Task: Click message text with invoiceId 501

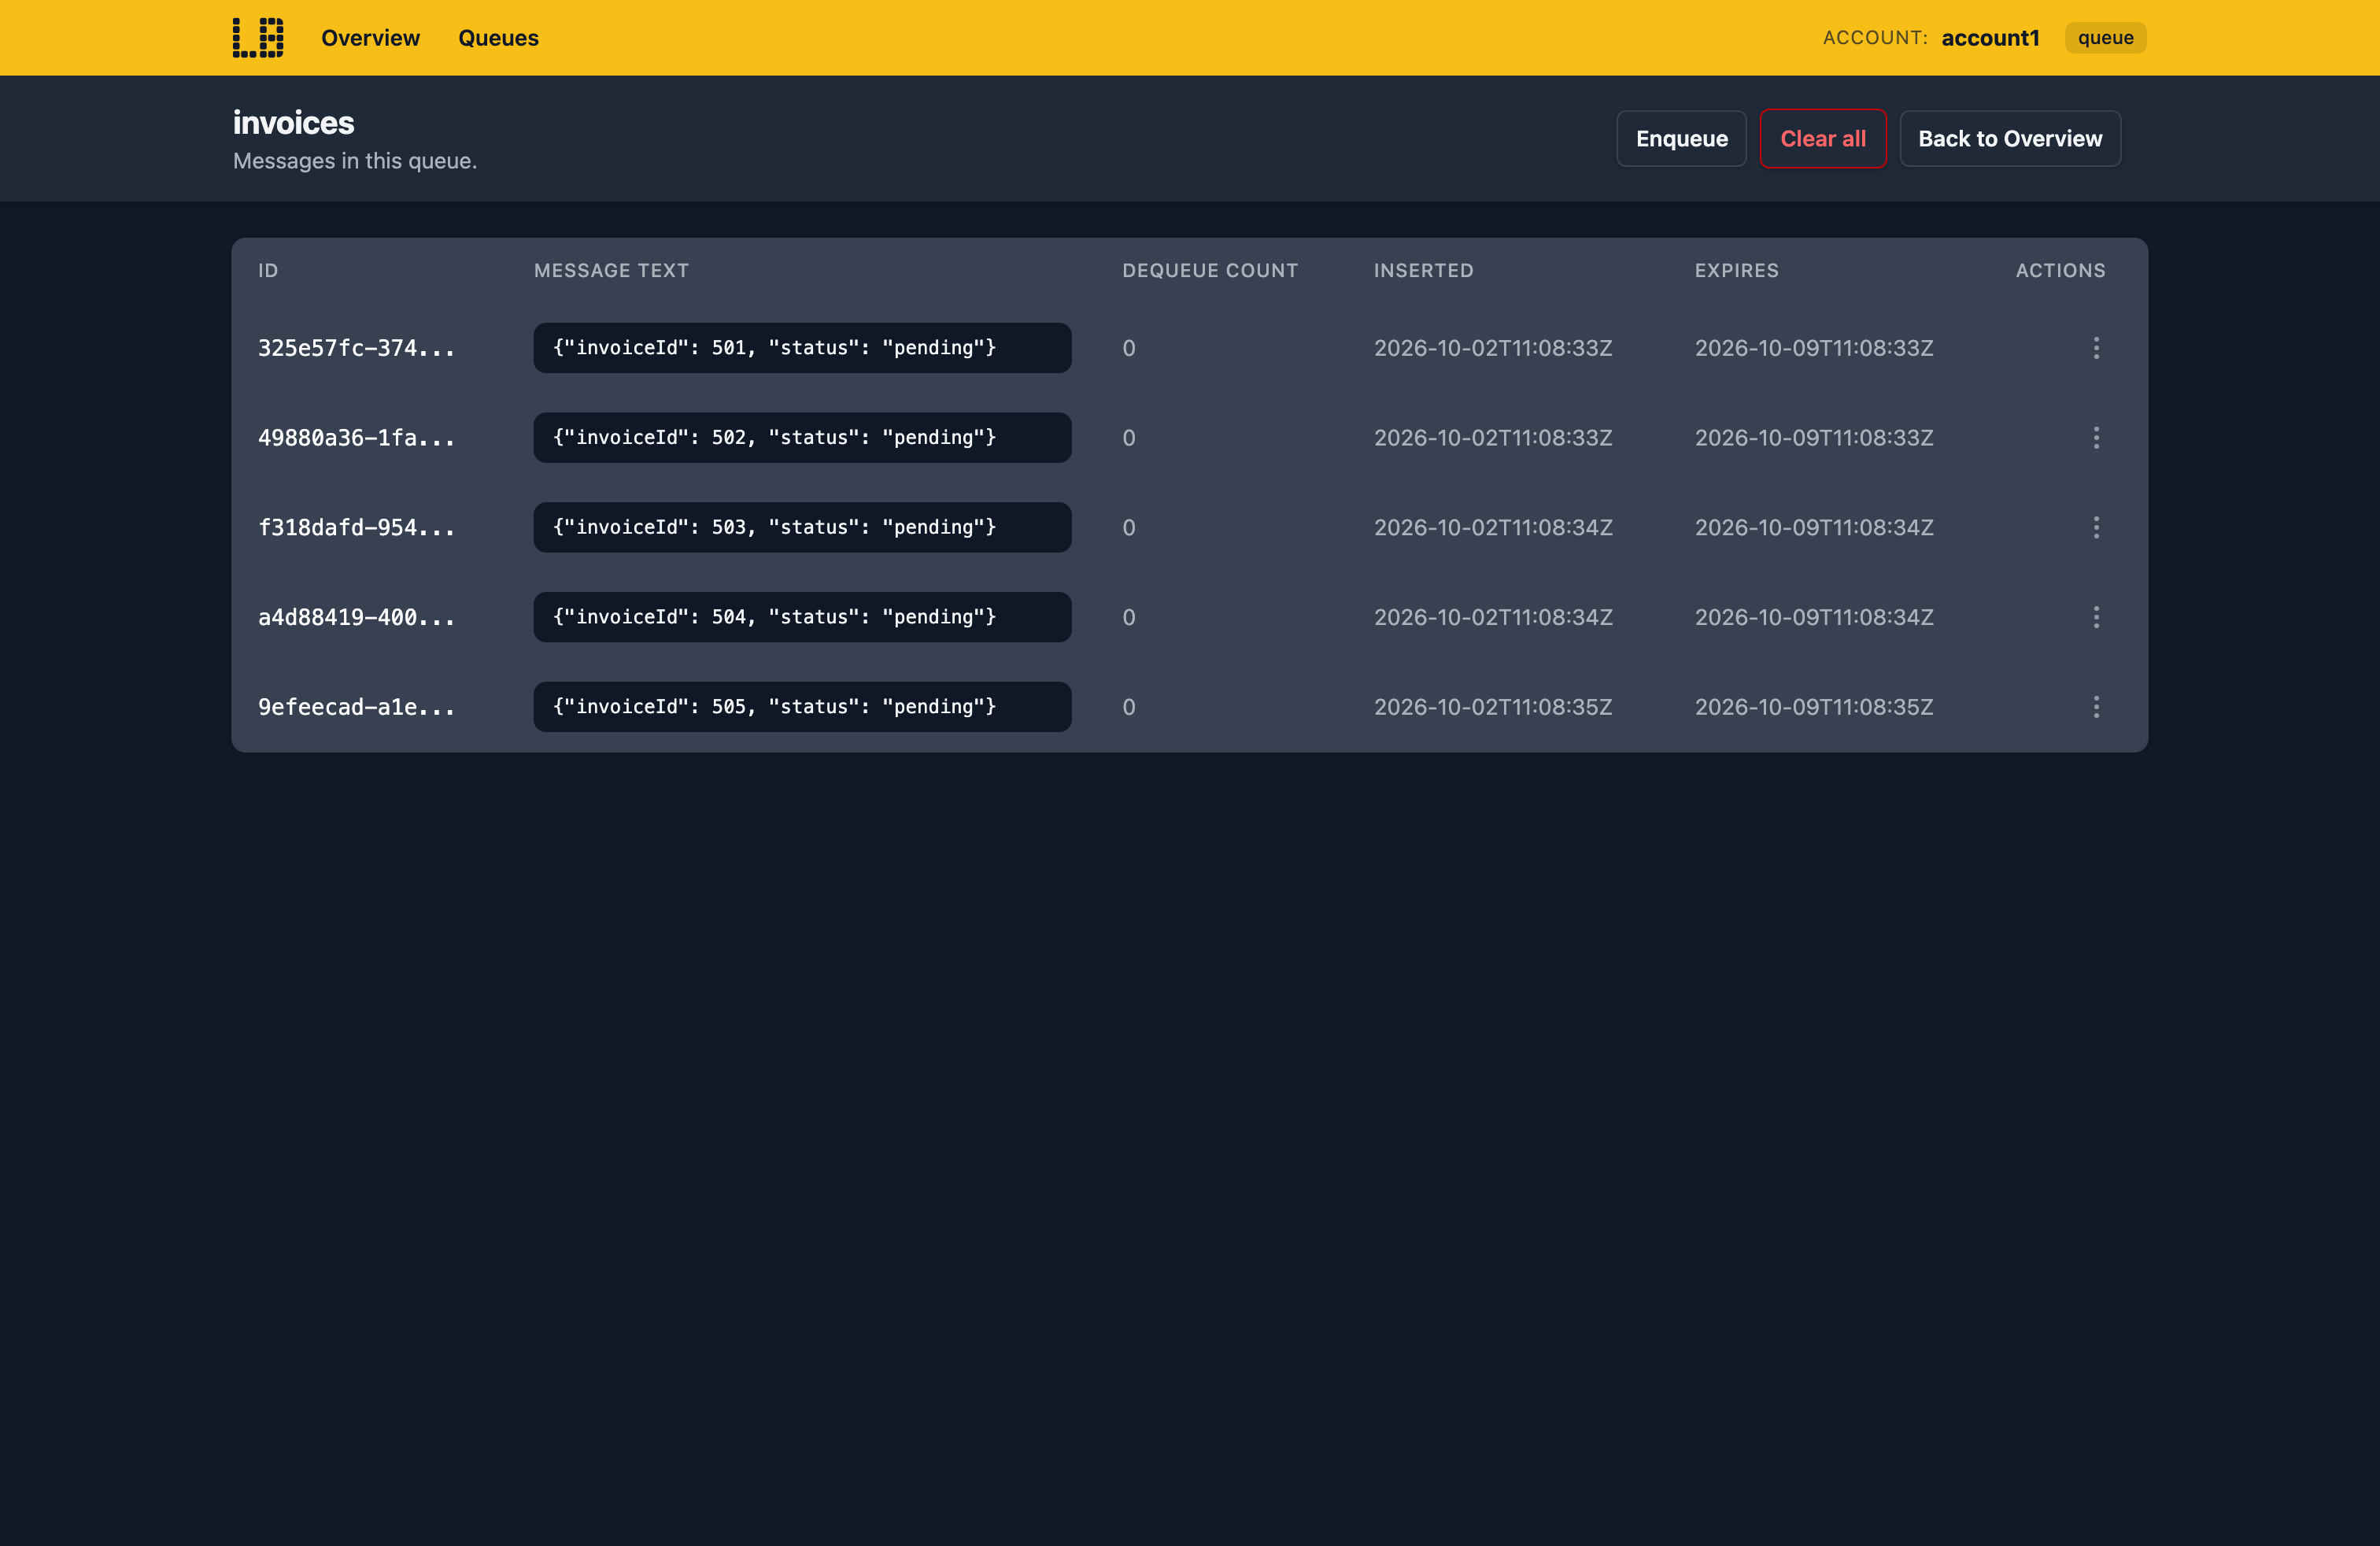Action: tap(802, 348)
